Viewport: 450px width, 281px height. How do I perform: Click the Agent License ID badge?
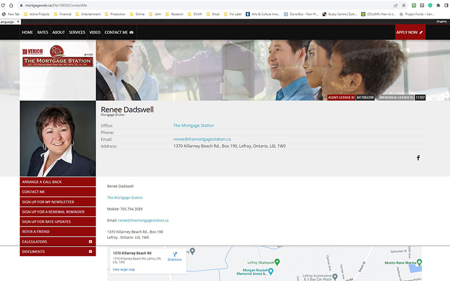coord(350,97)
